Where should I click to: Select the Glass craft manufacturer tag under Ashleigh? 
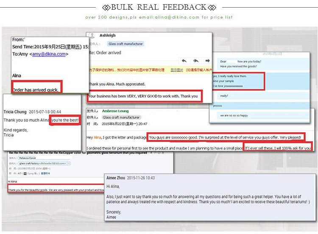[x=126, y=44]
